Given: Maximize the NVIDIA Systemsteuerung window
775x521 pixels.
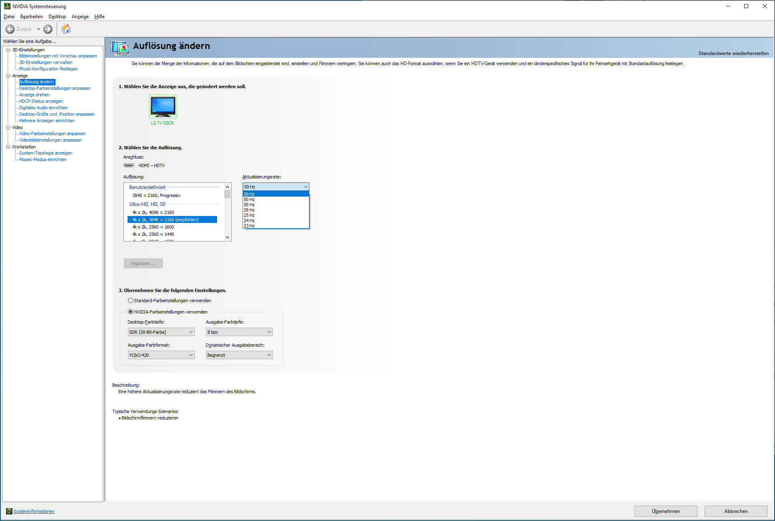Looking at the screenshot, I should pyautogui.click(x=746, y=6).
